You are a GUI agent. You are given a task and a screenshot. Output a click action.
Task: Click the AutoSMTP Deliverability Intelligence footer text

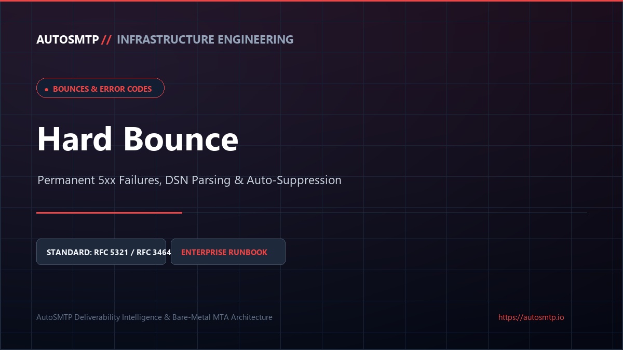pyautogui.click(x=154, y=317)
